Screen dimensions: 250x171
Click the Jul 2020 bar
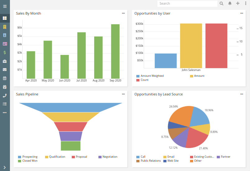pos(81,55)
